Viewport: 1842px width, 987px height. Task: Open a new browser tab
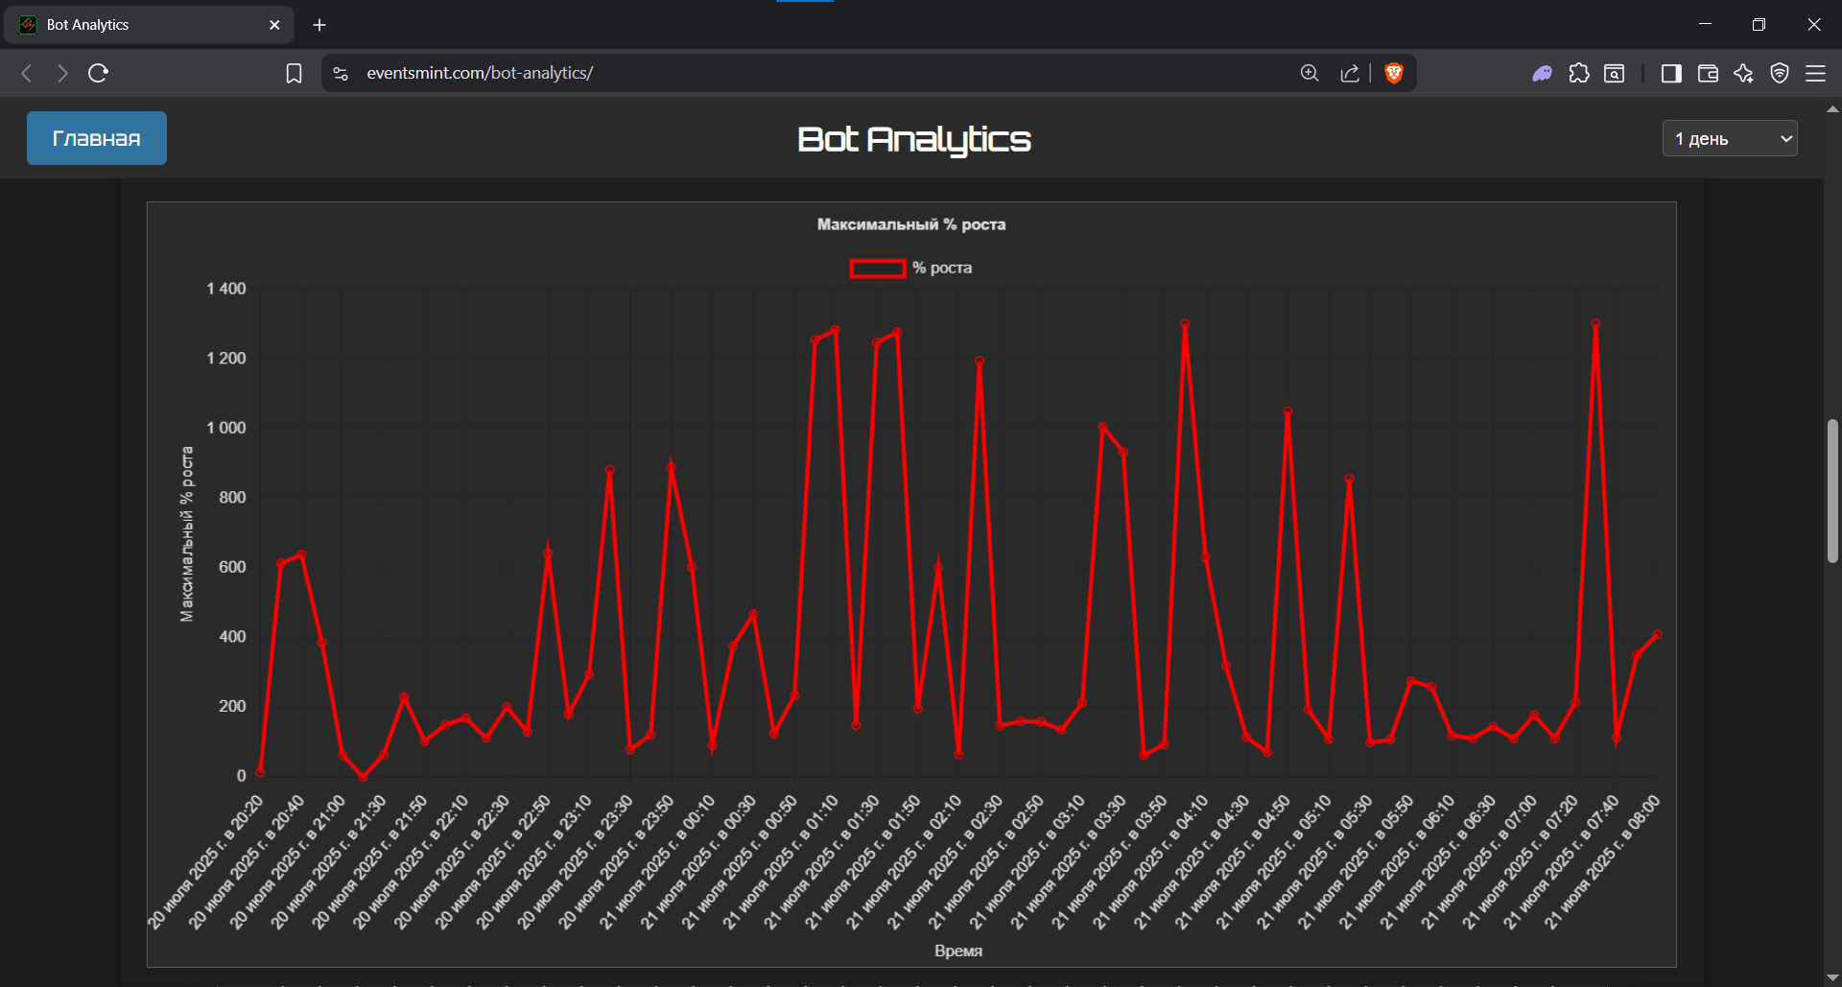point(319,25)
